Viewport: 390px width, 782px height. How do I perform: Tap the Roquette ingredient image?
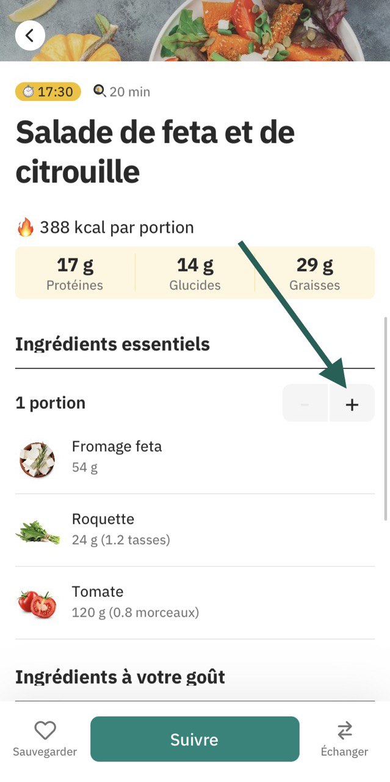click(37, 532)
